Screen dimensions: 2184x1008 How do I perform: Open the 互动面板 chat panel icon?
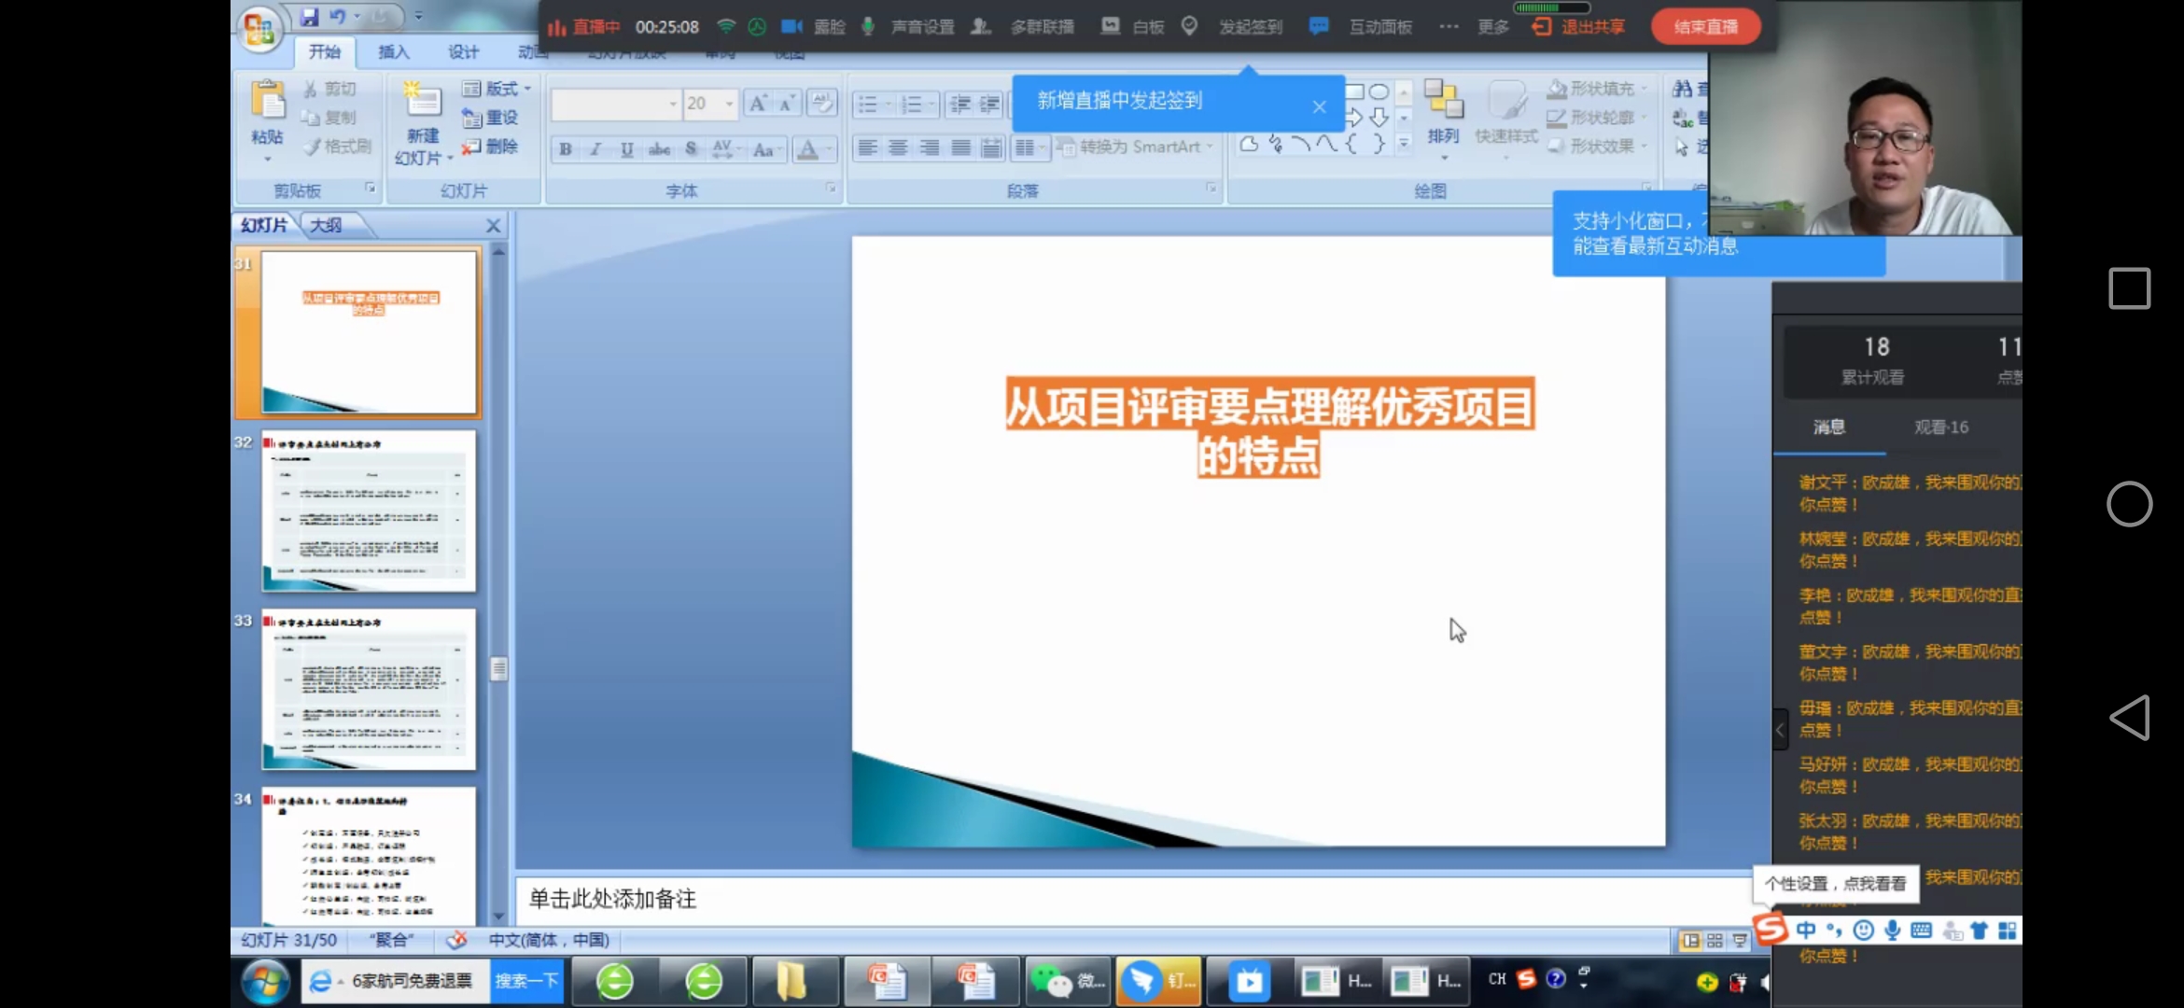click(x=1318, y=26)
